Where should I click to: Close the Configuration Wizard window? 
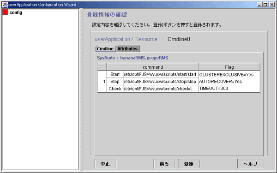272,5
